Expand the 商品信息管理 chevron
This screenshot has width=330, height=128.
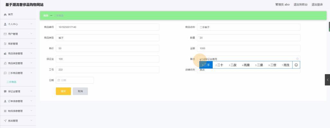point(31,53)
